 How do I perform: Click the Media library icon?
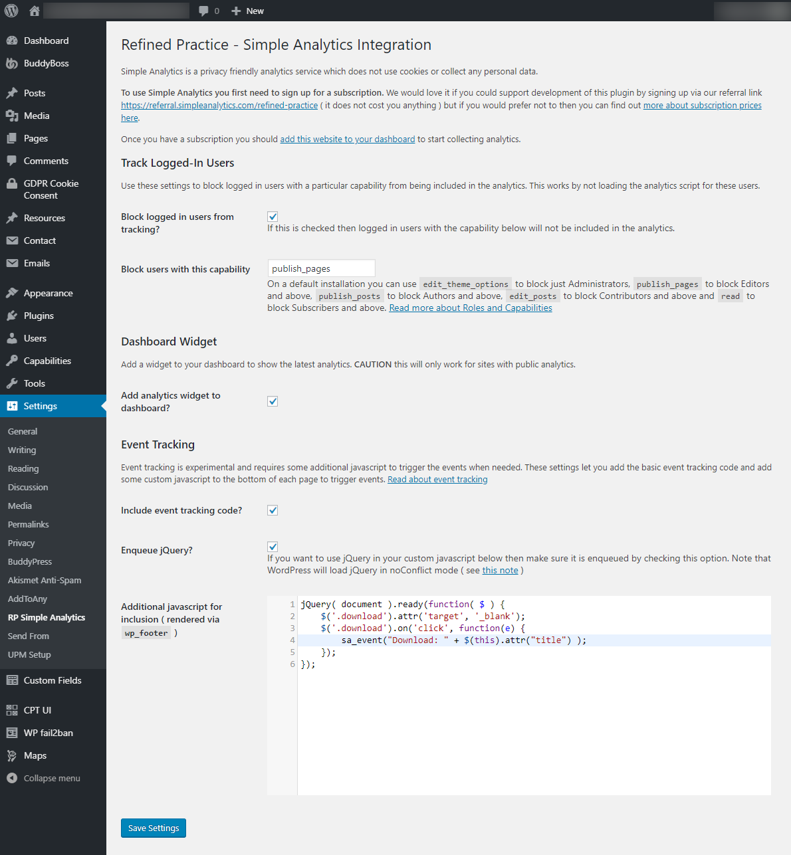pyautogui.click(x=12, y=116)
